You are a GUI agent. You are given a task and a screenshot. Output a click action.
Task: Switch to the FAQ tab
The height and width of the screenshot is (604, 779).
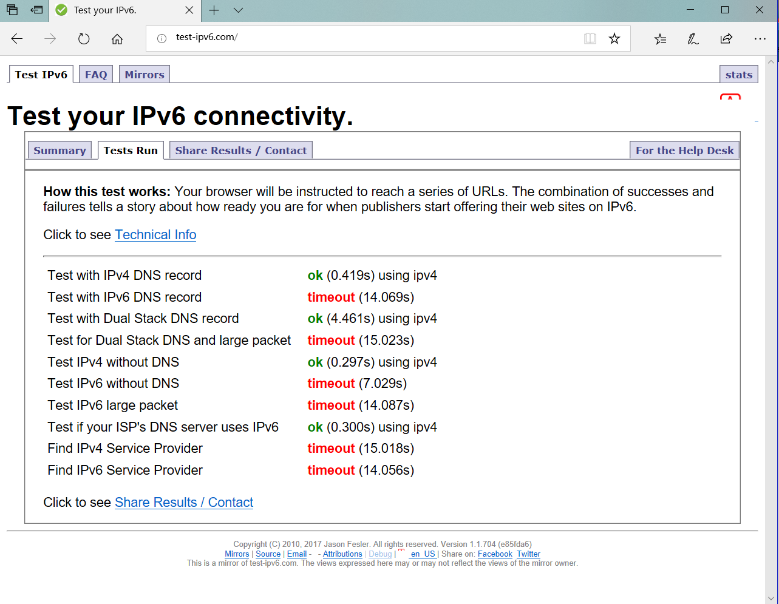point(95,74)
